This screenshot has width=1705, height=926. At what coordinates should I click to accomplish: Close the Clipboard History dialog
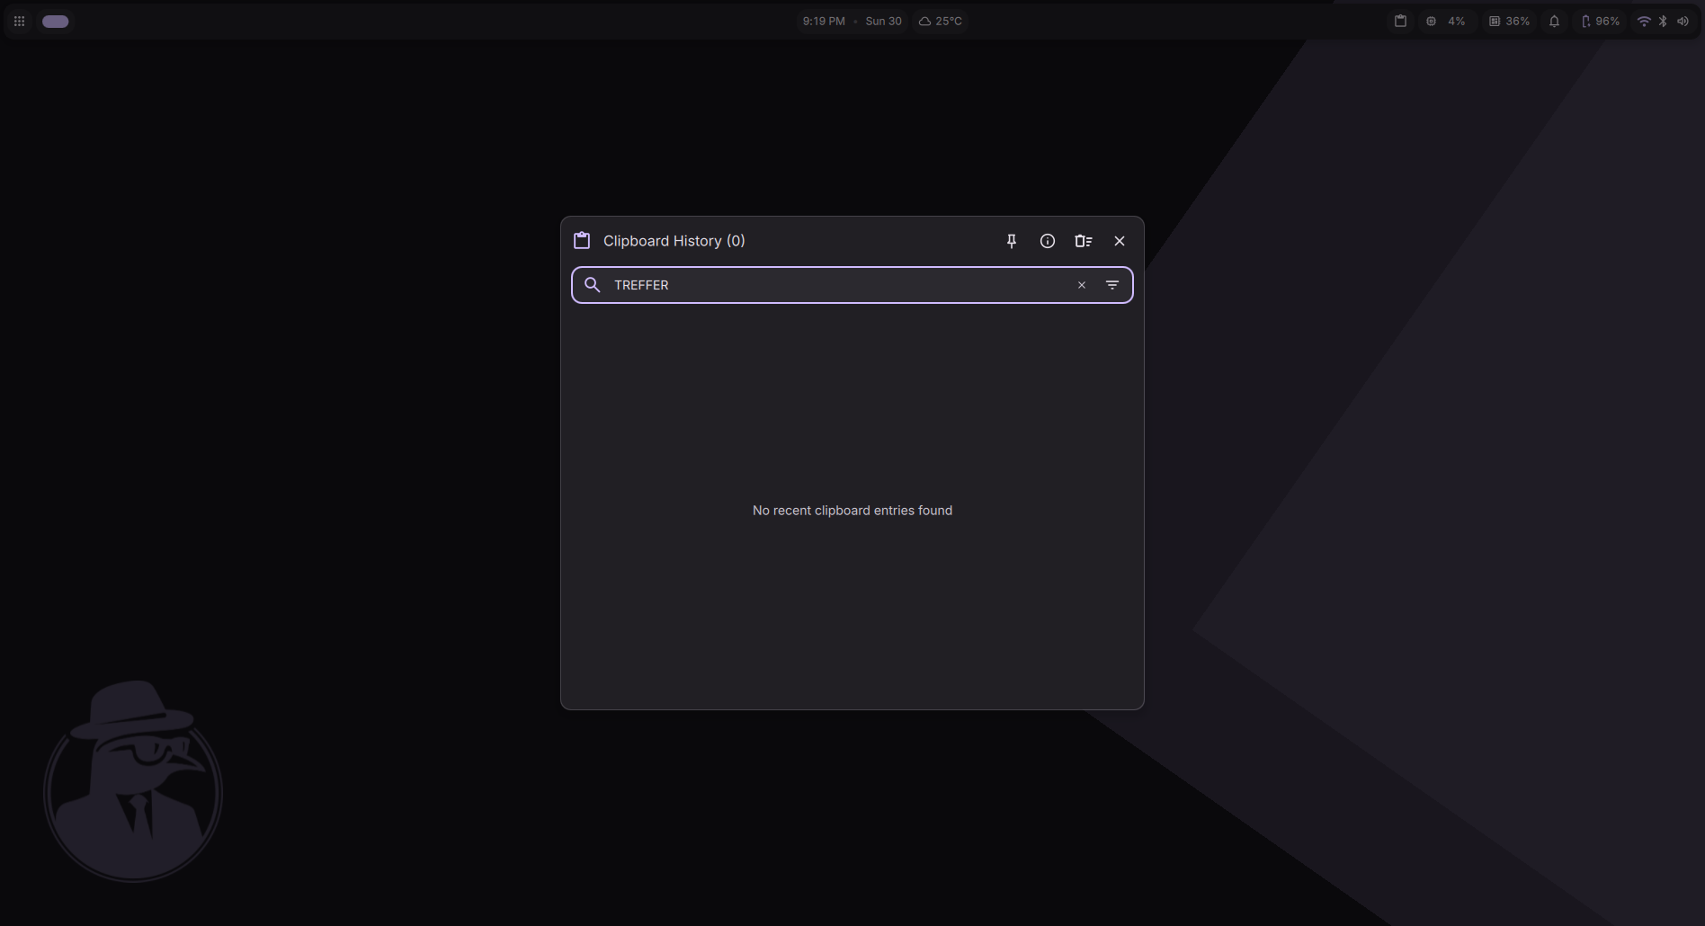[x=1119, y=241]
